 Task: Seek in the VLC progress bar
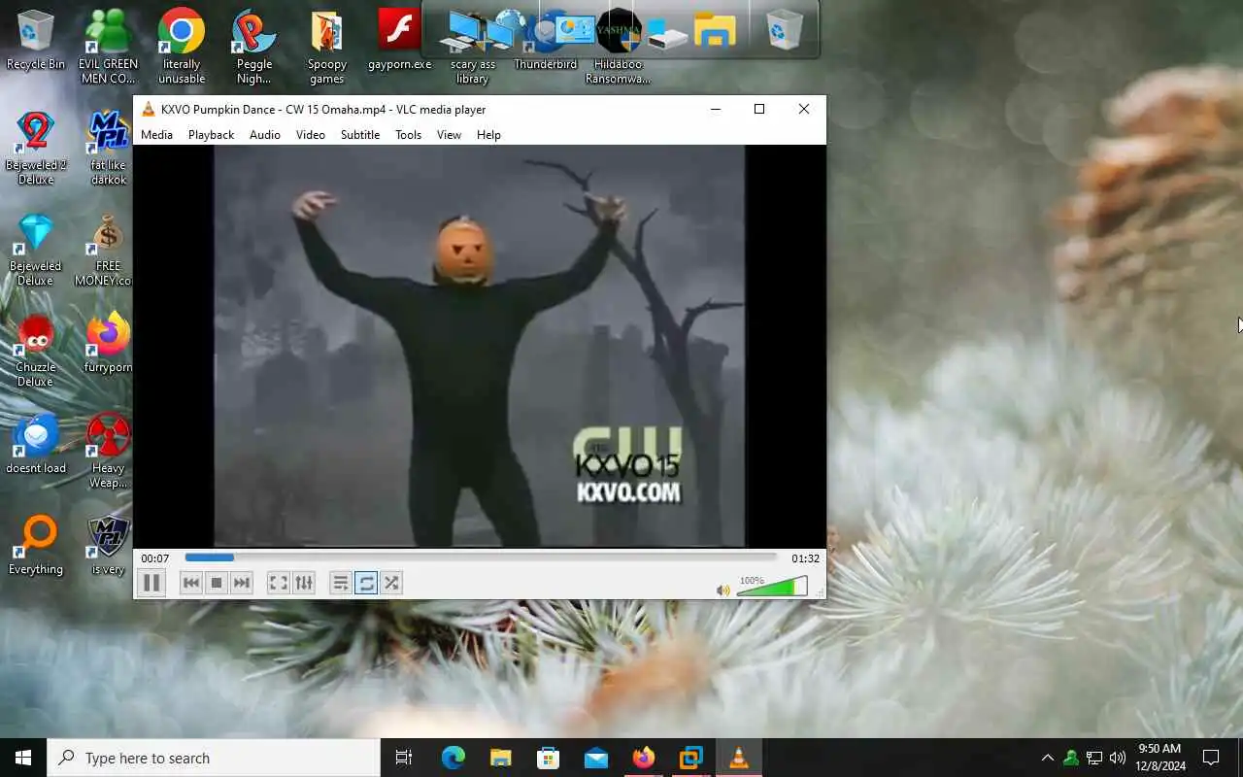click(x=481, y=557)
